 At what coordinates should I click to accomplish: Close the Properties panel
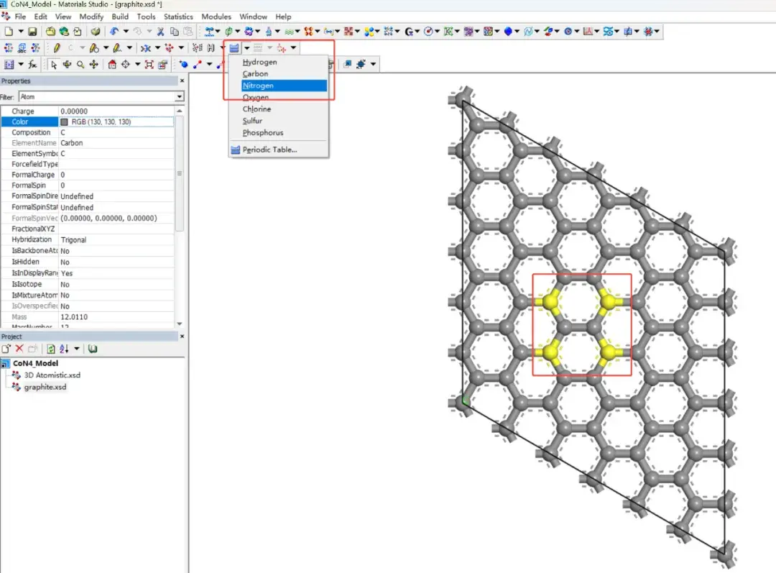pyautogui.click(x=180, y=81)
